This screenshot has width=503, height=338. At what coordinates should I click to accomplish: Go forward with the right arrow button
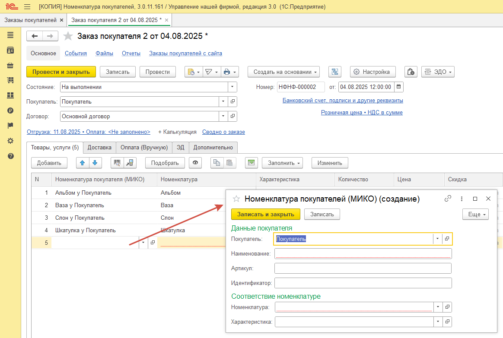(x=50, y=36)
